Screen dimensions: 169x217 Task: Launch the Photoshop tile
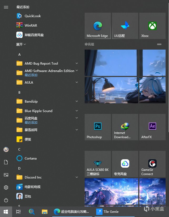[98, 127]
